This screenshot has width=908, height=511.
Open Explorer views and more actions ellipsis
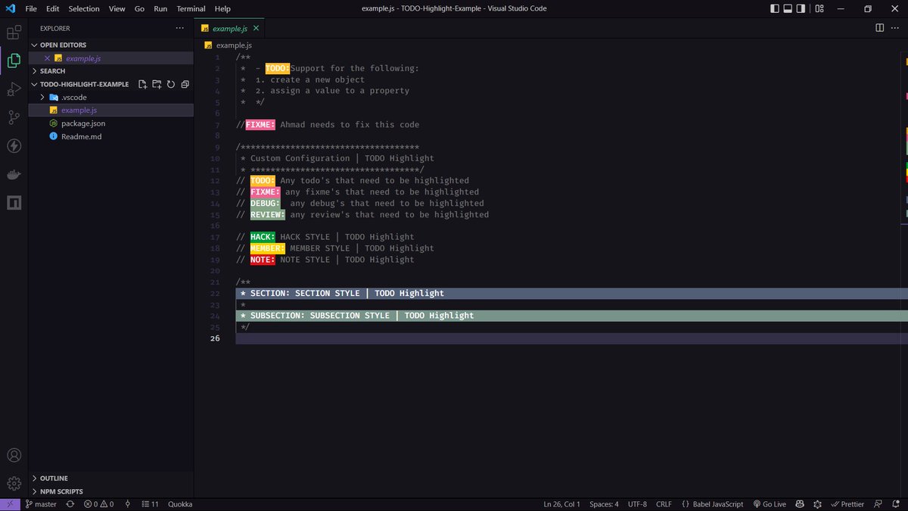(x=179, y=28)
